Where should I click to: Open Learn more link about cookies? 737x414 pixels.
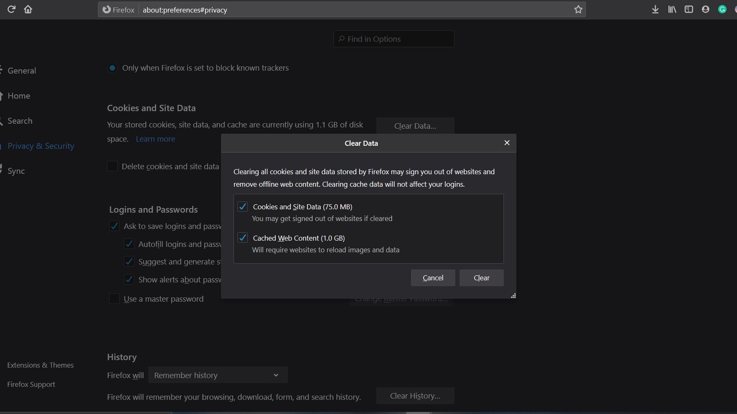click(x=155, y=139)
